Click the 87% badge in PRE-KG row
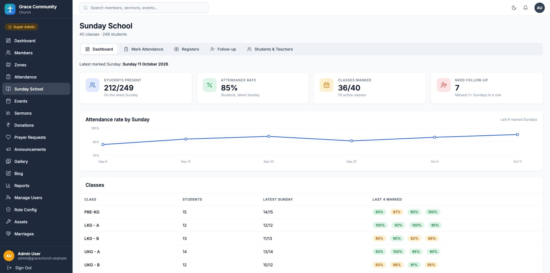 pos(397,212)
